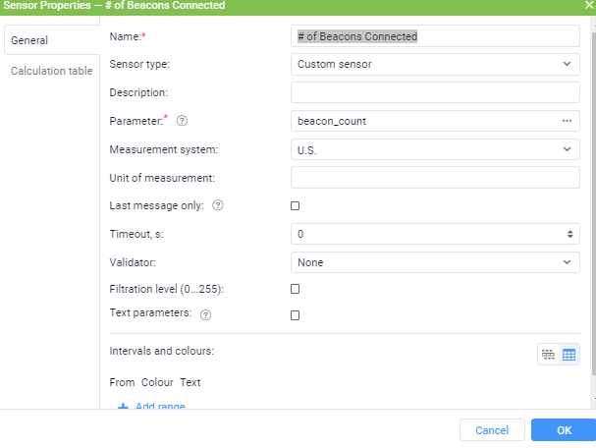Viewport: 596px width, 448px height.
Task: Close the Sensor Properties dialog
Action: coord(589,5)
